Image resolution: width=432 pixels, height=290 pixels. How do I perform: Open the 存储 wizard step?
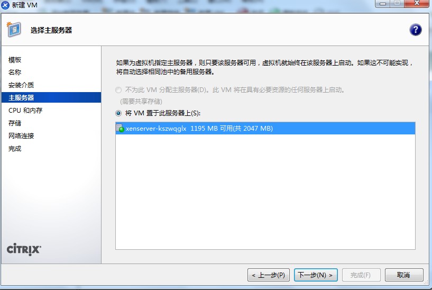pyautogui.click(x=15, y=123)
